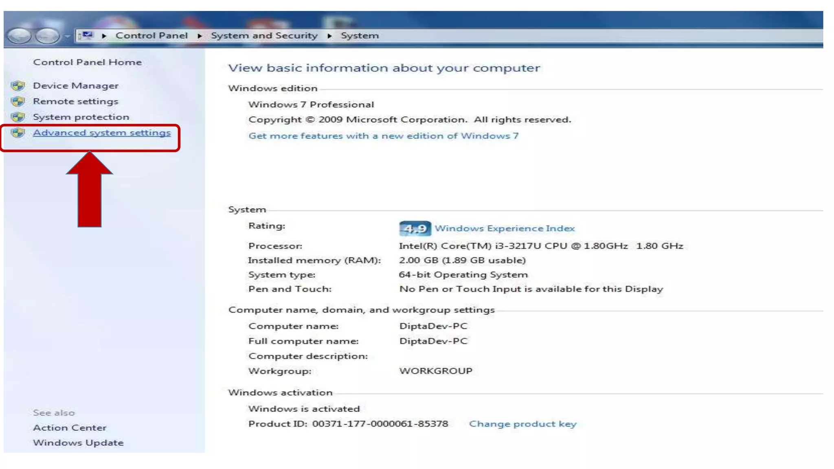Screen dimensions: 834x469
Task: Click the Remote settings shield icon
Action: [18, 101]
